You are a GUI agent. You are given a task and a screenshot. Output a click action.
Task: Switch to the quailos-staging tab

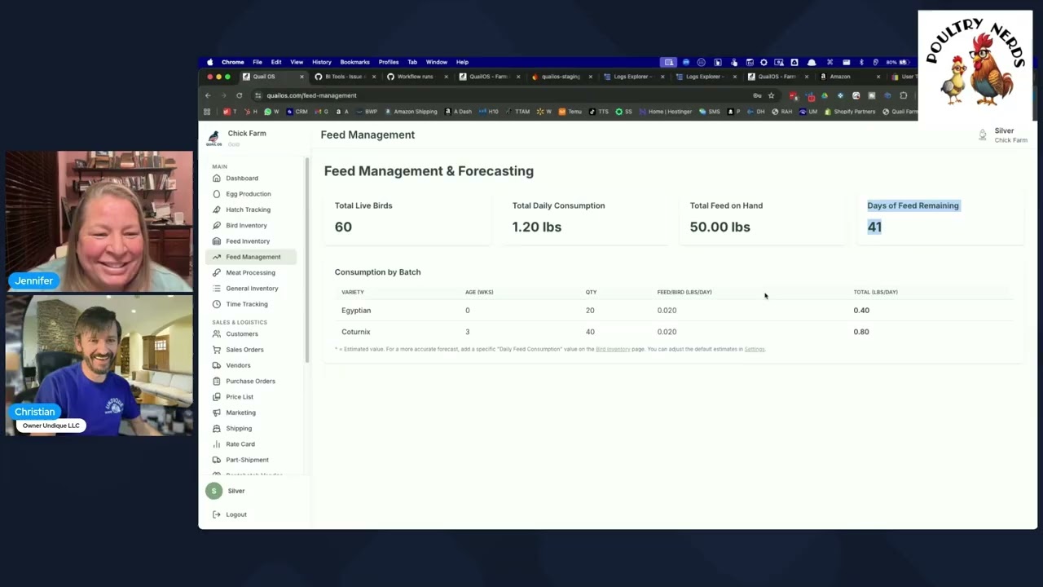pos(561,77)
